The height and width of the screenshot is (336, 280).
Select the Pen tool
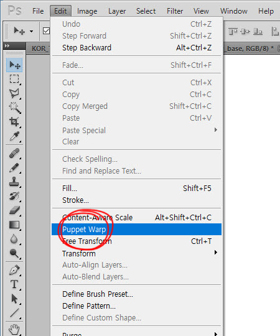[x=14, y=271]
